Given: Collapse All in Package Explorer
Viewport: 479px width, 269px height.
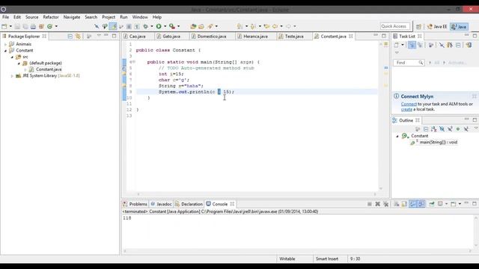Looking at the screenshot, I should click(x=70, y=37).
